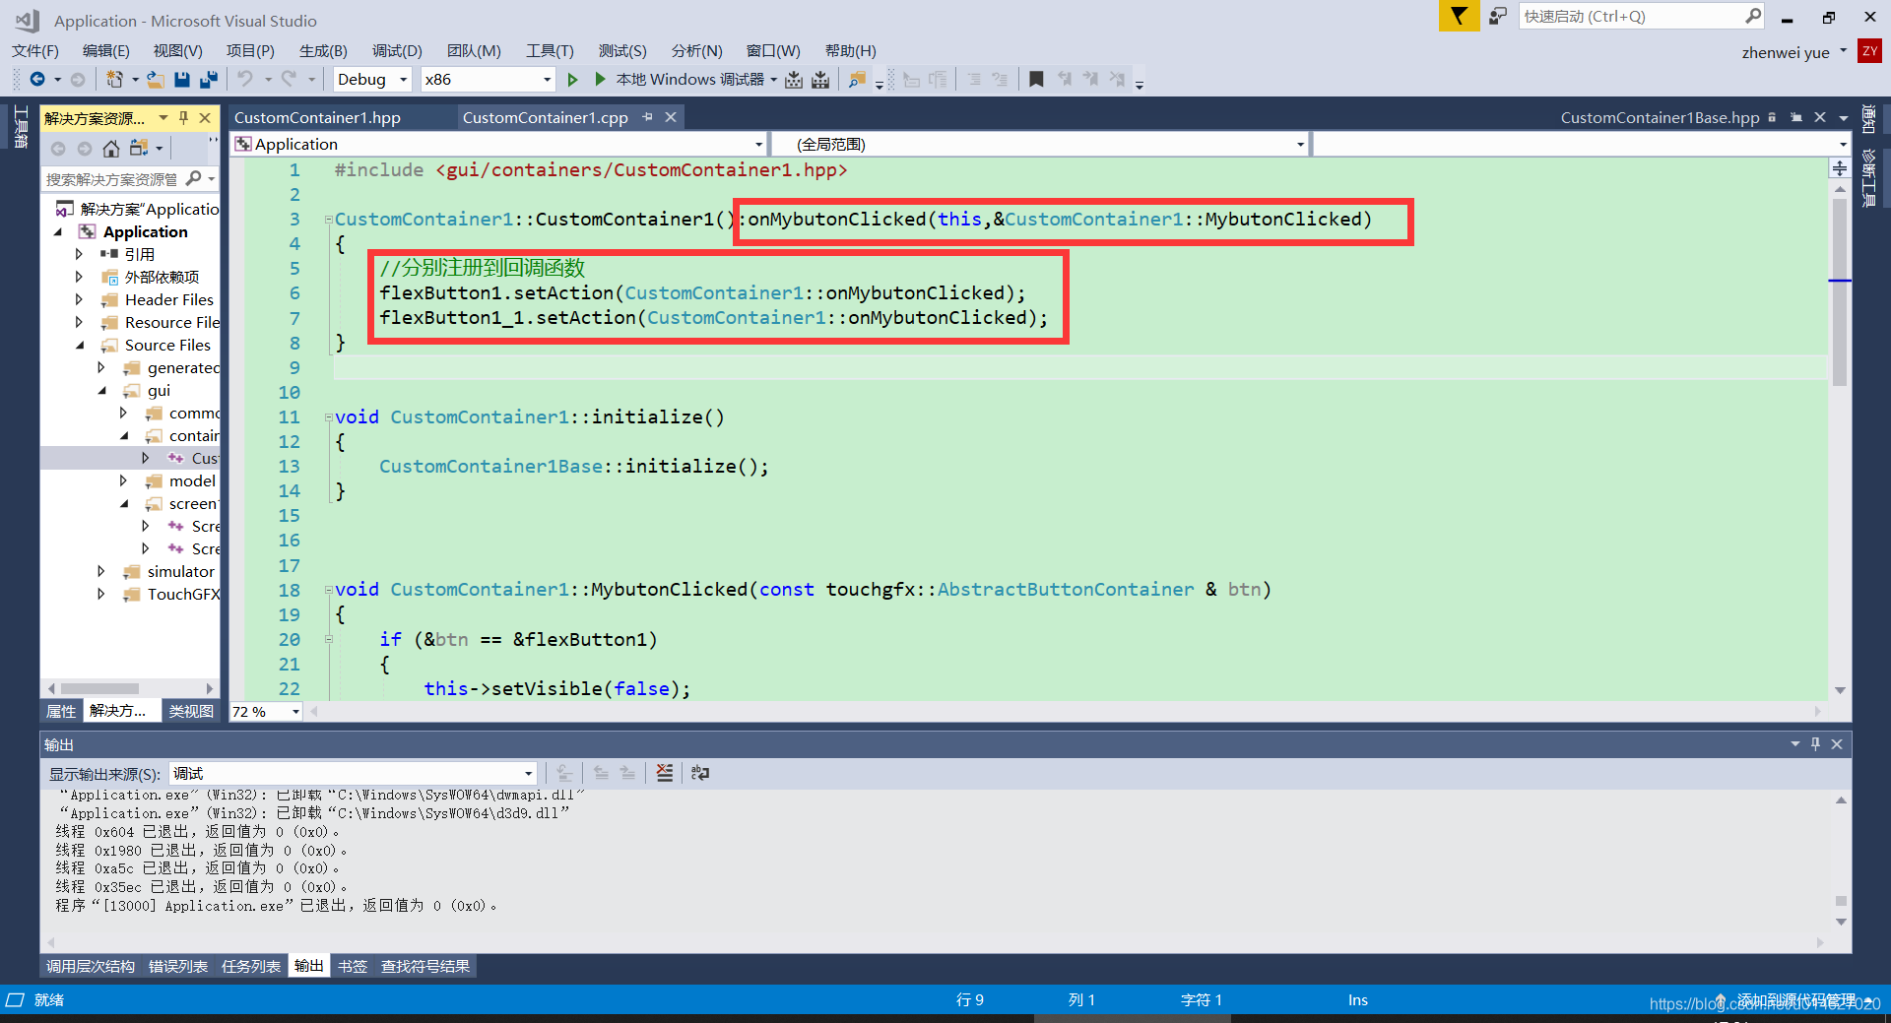Click the Clear All icon in Output
1891x1023 pixels.
coord(665,773)
